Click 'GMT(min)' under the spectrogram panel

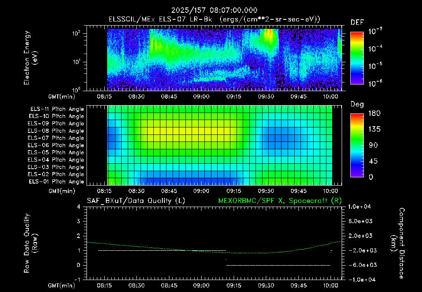pos(62,97)
